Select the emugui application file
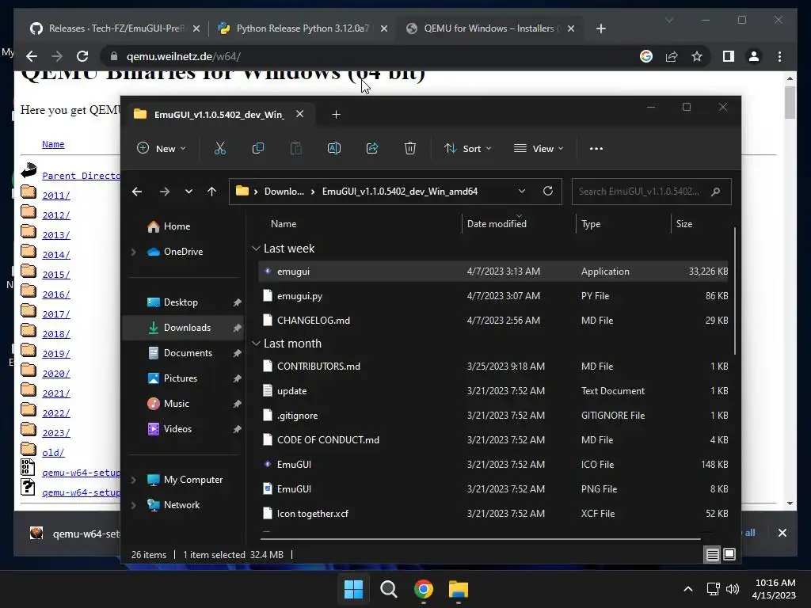Screen dimensions: 811x608 tap(493, 272)
